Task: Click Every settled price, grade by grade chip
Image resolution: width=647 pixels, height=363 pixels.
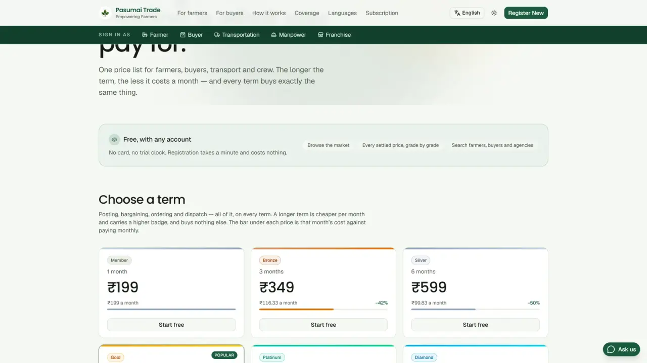Action: pyautogui.click(x=400, y=145)
